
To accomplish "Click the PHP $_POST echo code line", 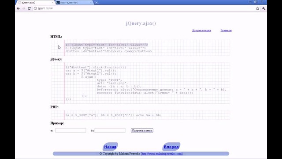I will point(114,115).
